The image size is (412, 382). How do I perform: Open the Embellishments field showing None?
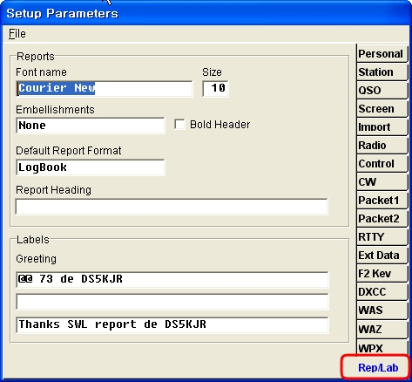91,126
